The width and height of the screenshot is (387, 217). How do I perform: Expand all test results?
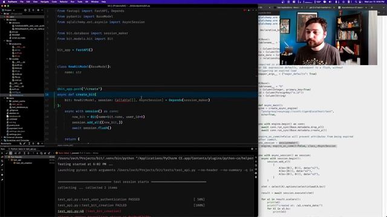[x=24, y=153]
